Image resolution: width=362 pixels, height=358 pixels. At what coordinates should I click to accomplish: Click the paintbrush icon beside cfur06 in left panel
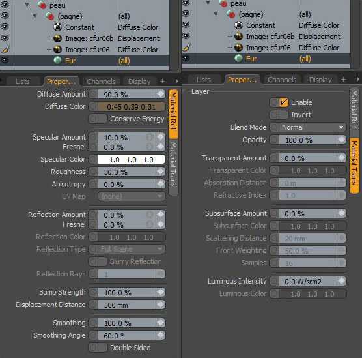click(x=5, y=49)
